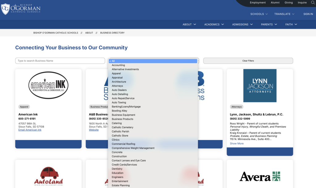Click the Bishop O'Gorman shield logo

click(6, 9)
